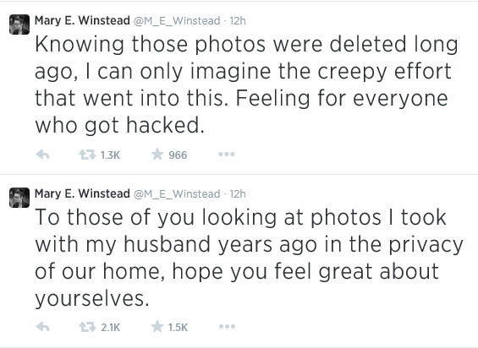Open more options on second tweet

227,327
